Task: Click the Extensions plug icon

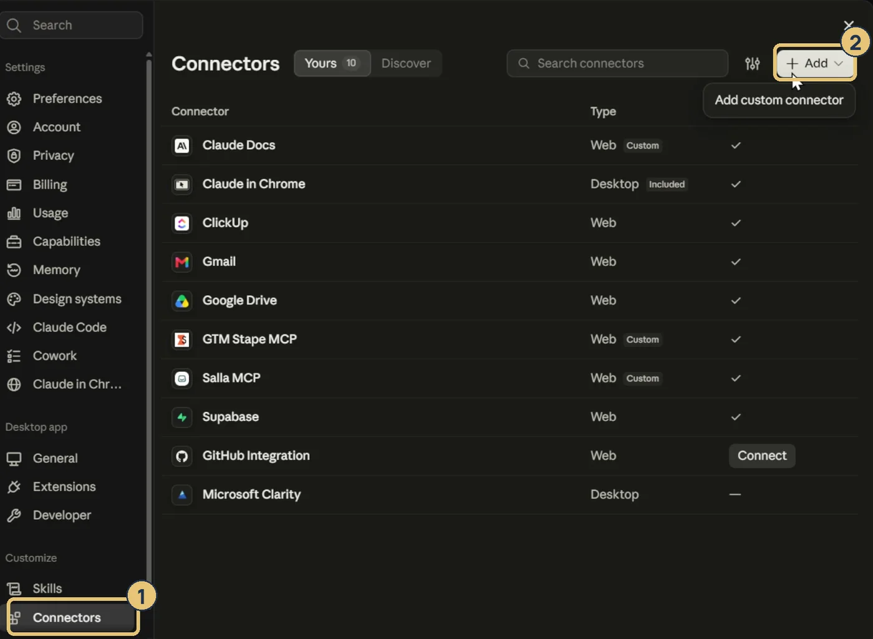Action: (x=14, y=487)
